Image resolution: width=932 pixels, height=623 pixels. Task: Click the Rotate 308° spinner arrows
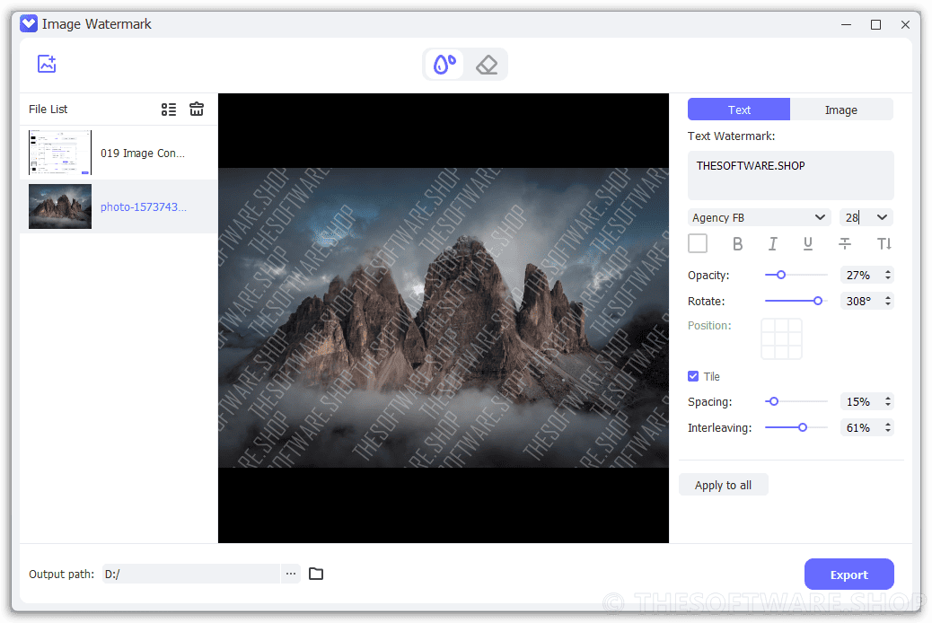(887, 301)
